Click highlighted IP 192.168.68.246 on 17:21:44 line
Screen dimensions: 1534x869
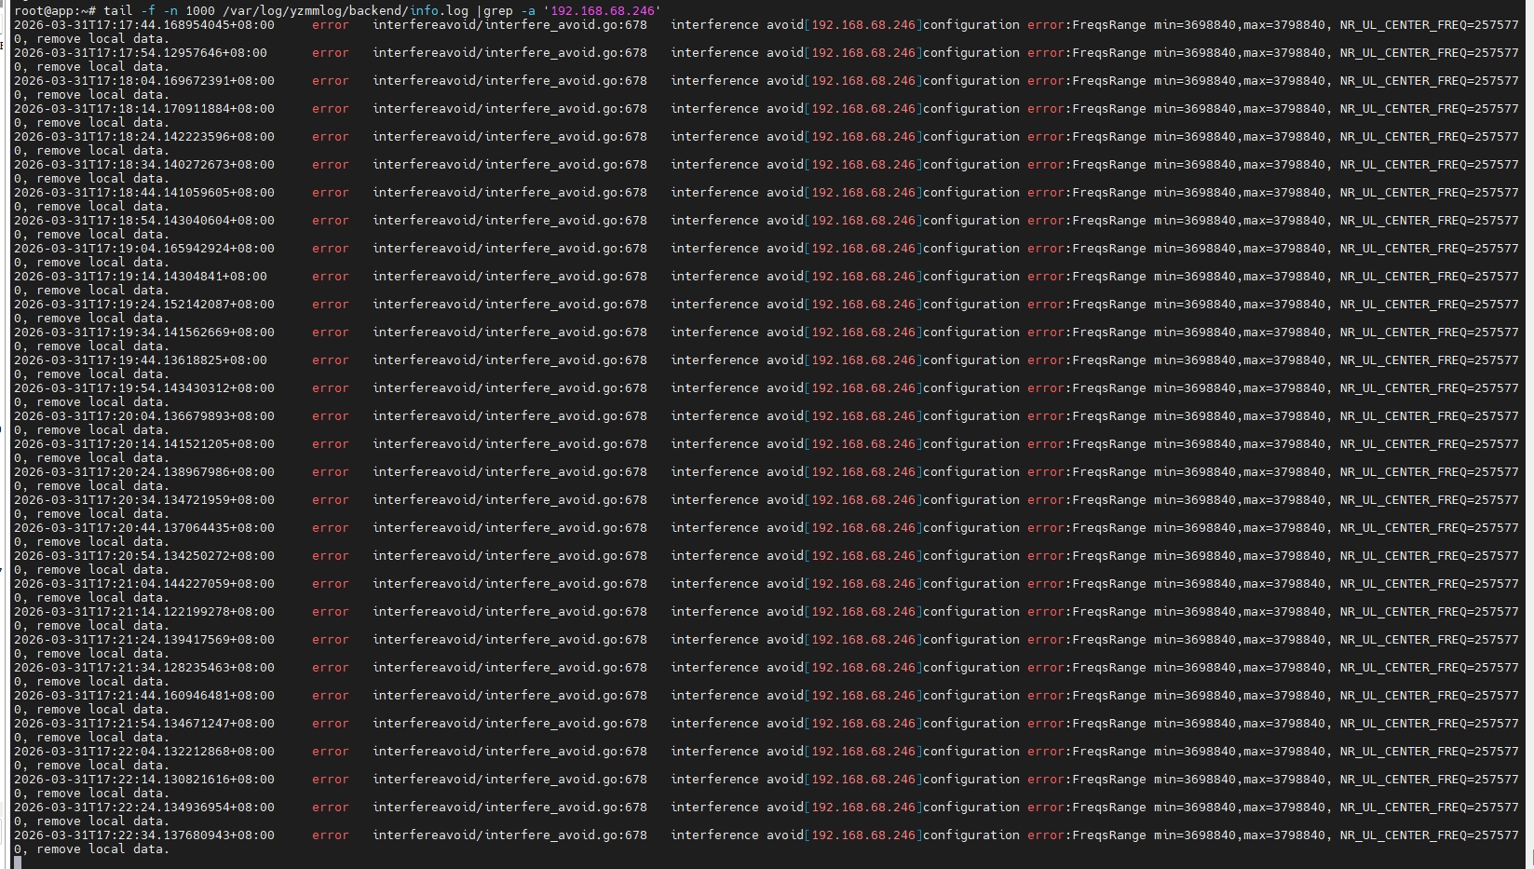coord(863,696)
